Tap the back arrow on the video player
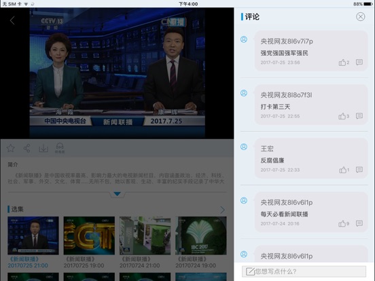Viewport: 375px width, 281px height. [12, 20]
